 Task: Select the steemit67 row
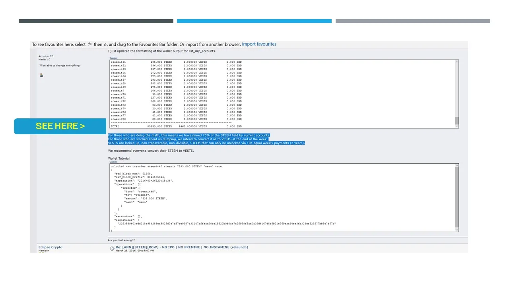(x=176, y=80)
